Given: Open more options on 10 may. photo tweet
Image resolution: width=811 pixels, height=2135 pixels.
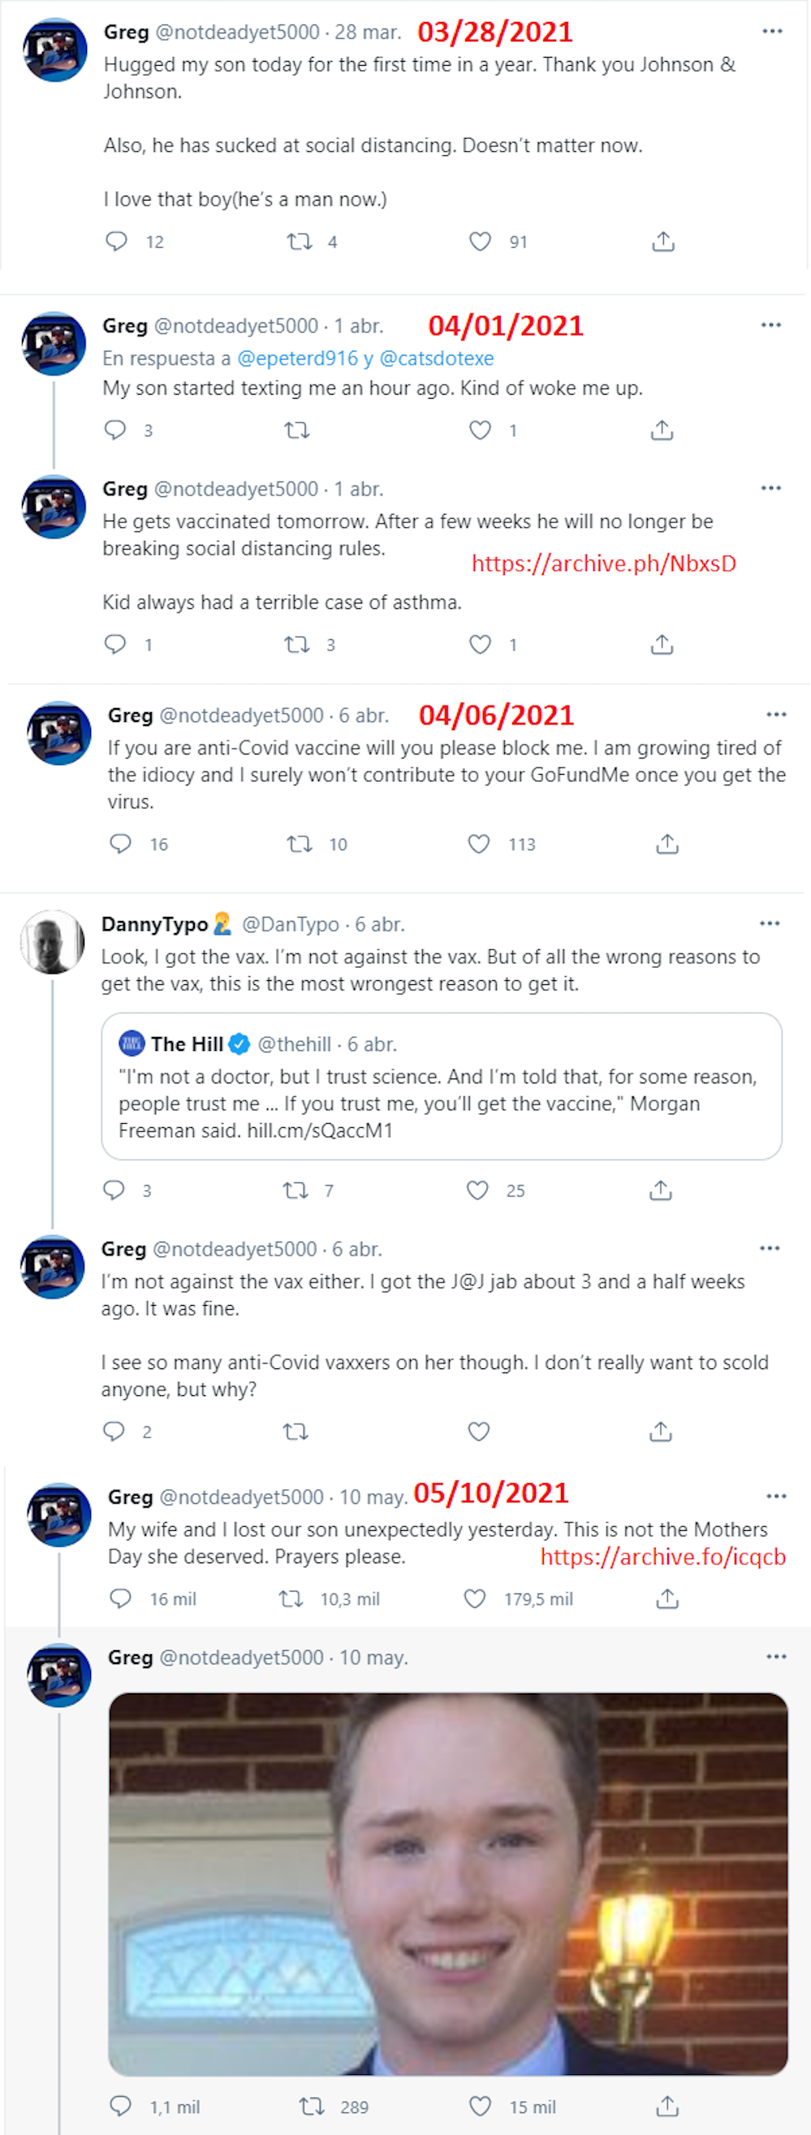Looking at the screenshot, I should click(x=776, y=1657).
